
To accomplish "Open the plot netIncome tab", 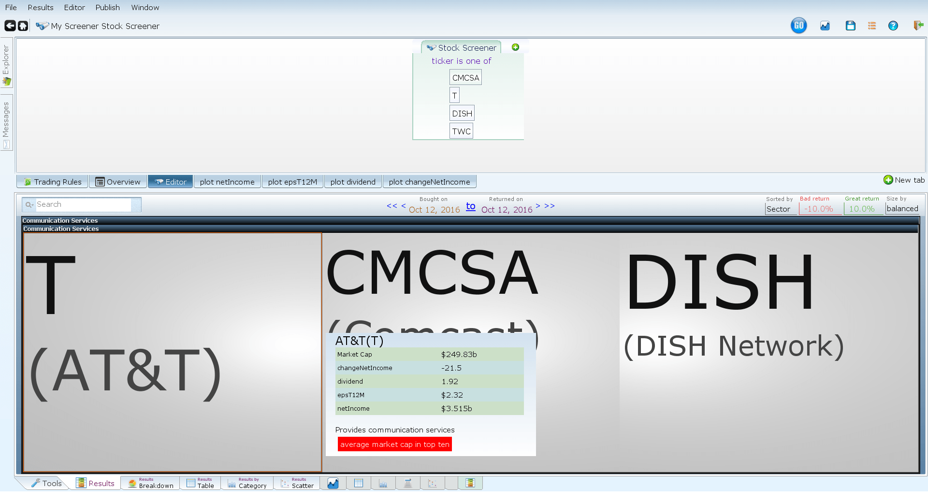I will click(x=227, y=182).
